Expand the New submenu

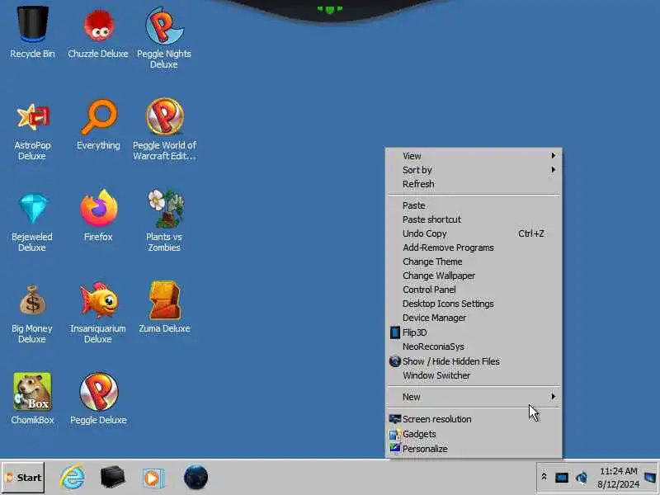(474, 397)
